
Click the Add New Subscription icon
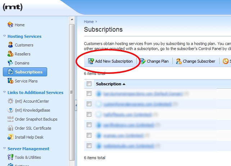91,61
